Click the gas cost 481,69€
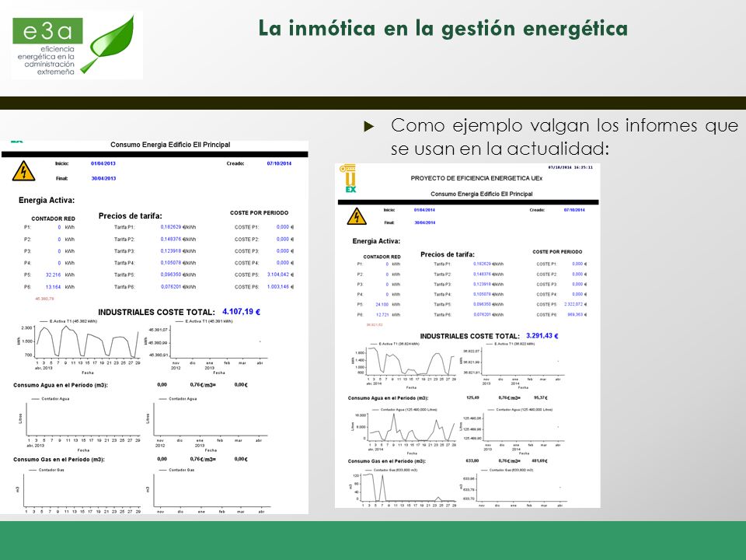This screenshot has height=560, width=746. coord(541,461)
